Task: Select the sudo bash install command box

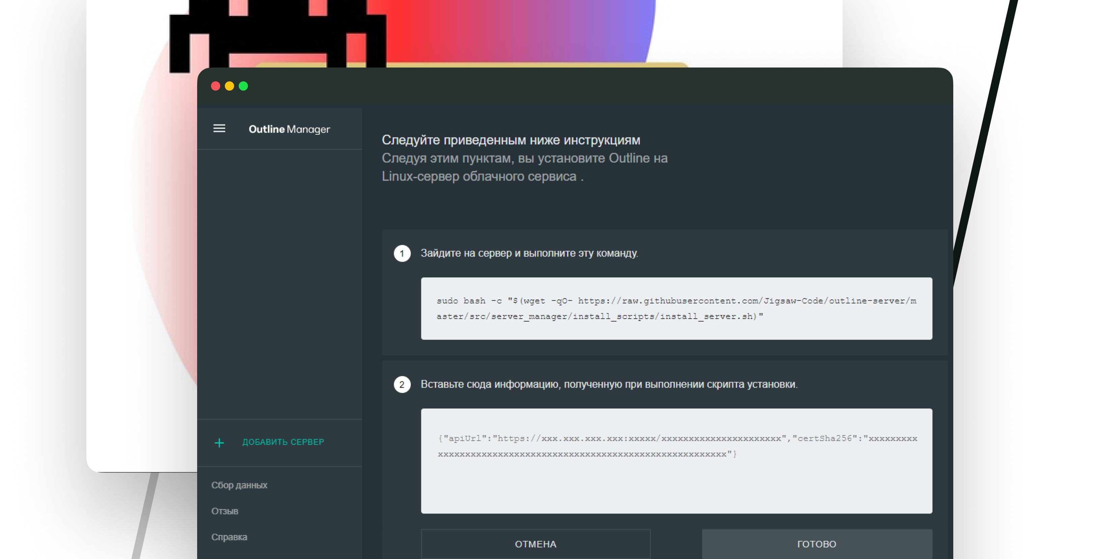Action: coord(676,308)
